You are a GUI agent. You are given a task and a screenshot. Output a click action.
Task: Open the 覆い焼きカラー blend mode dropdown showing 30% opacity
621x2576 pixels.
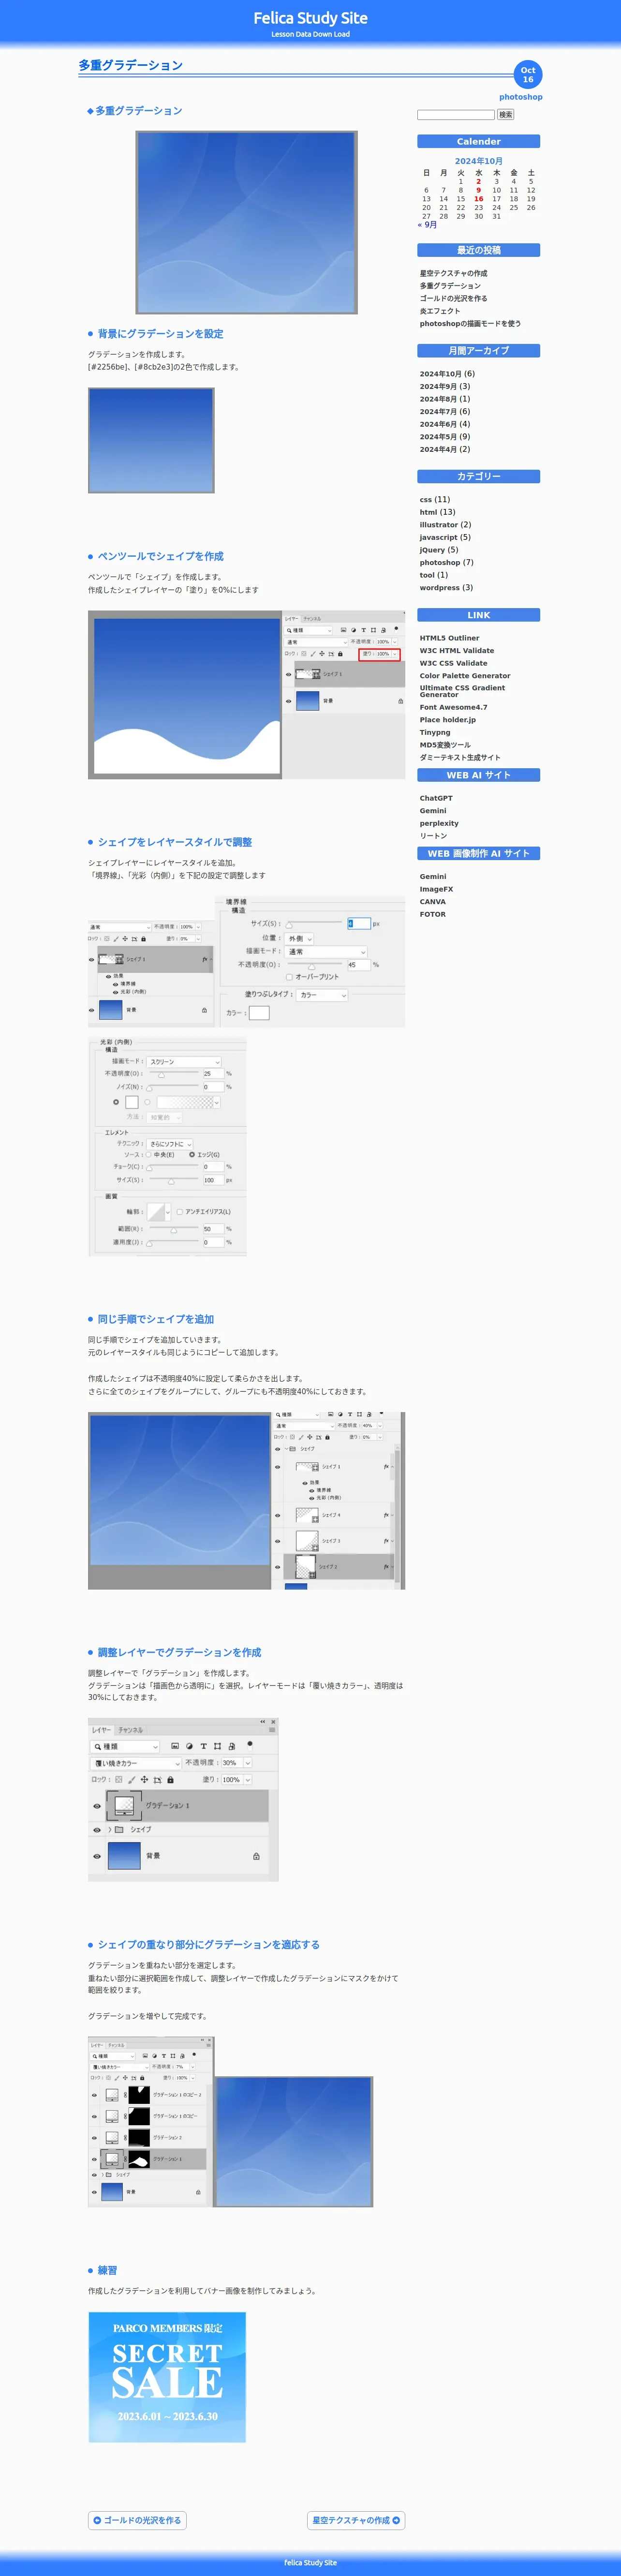137,1763
